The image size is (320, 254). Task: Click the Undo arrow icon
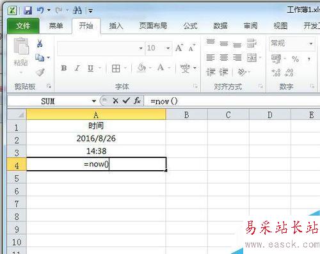[x=40, y=10]
